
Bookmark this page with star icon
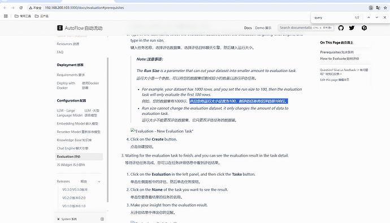[385, 8]
